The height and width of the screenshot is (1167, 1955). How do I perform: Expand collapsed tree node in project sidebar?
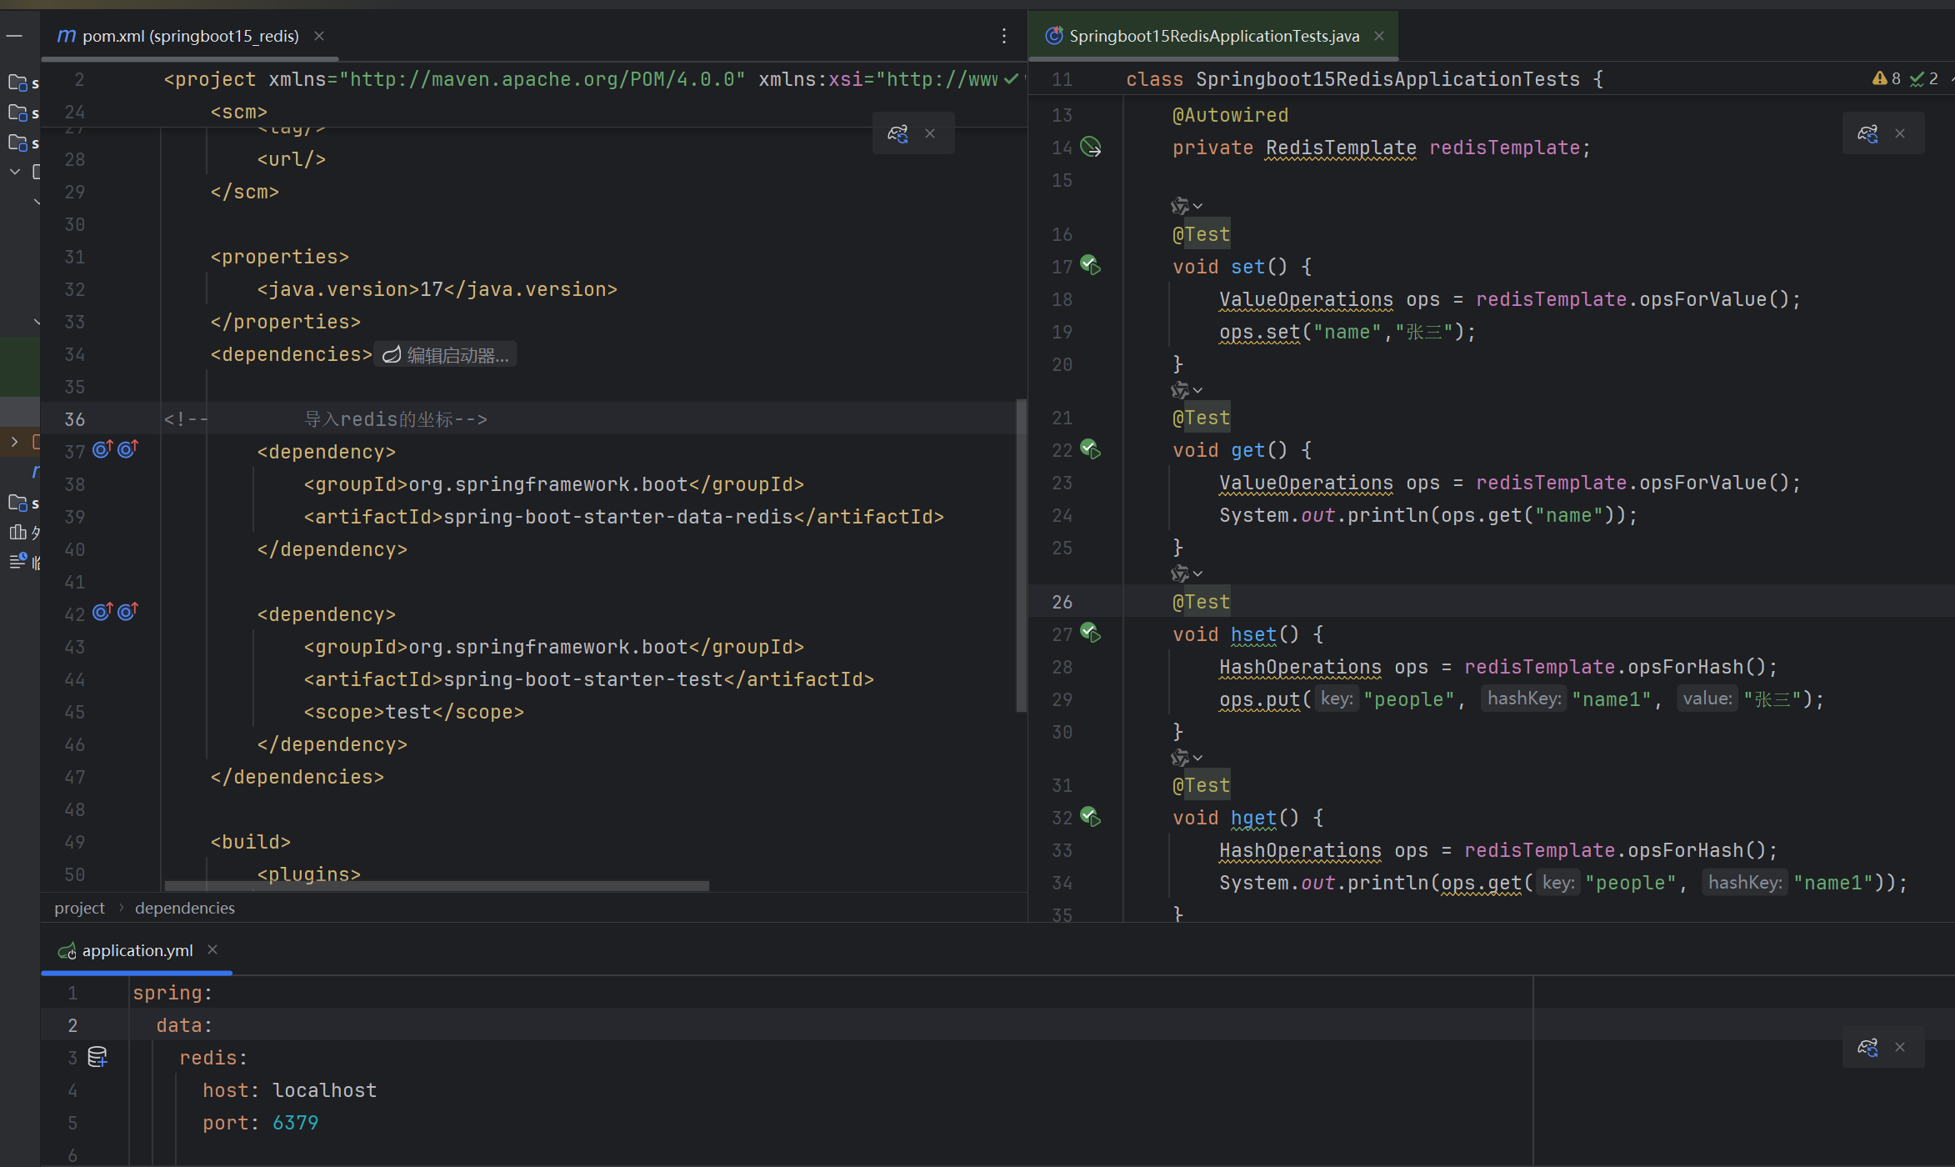pyautogui.click(x=14, y=442)
